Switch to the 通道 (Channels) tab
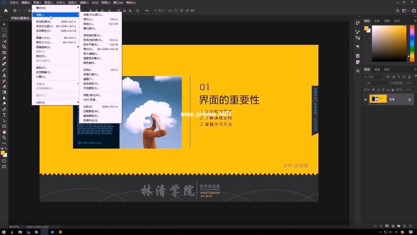This screenshot has width=417, height=235. (x=377, y=69)
